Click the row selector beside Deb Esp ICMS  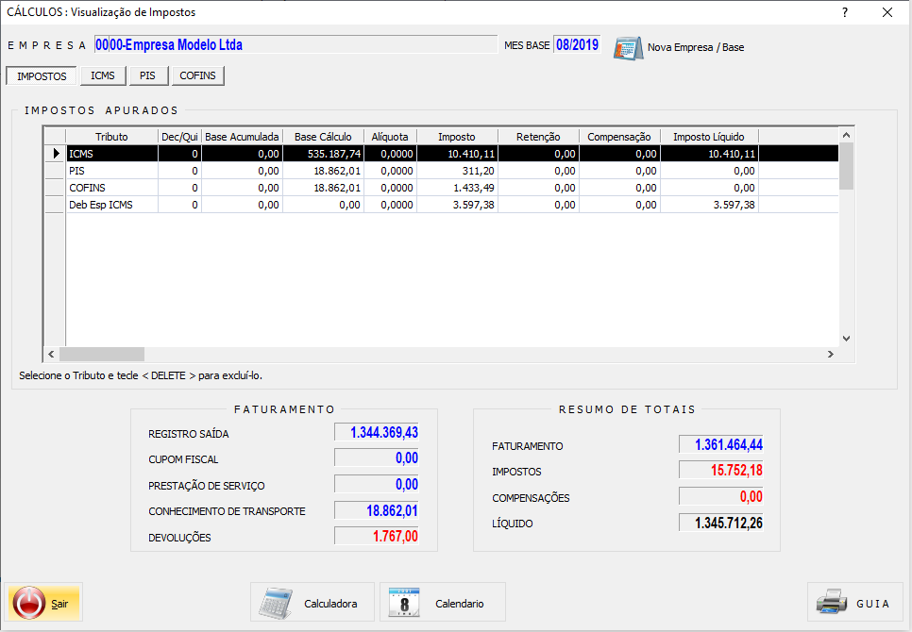[55, 205]
